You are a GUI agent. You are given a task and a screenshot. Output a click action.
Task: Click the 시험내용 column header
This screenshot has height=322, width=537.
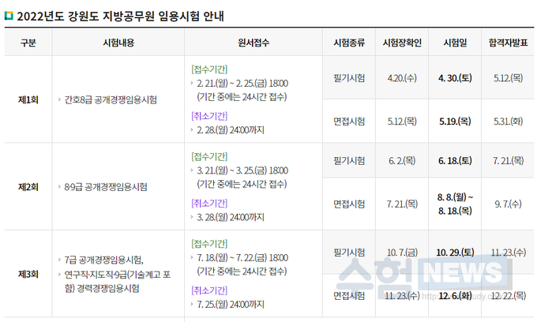pos(118,43)
